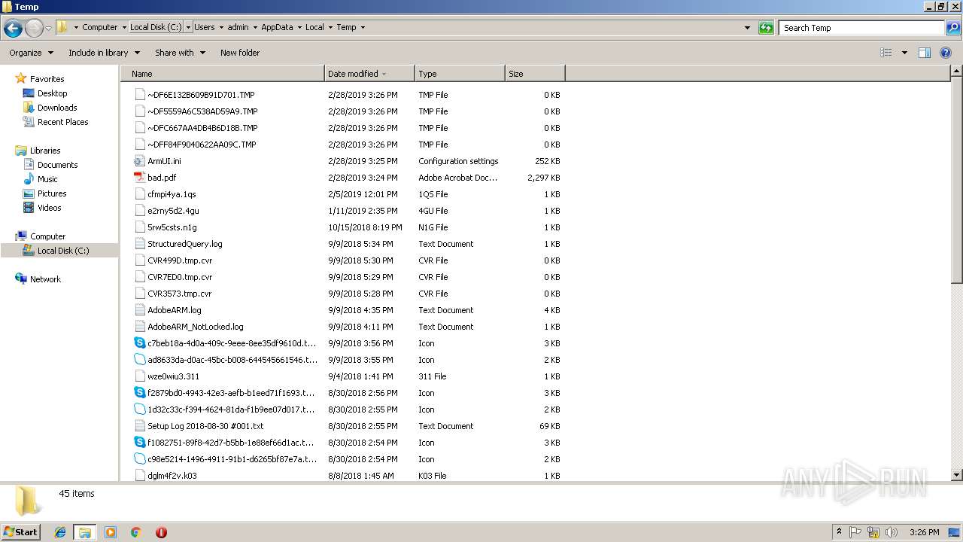Image resolution: width=963 pixels, height=542 pixels.
Task: Toggle the preview pane icon
Action: click(x=925, y=53)
